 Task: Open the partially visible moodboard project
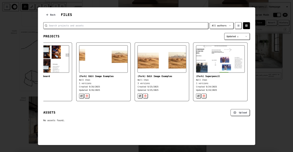pos(56,59)
